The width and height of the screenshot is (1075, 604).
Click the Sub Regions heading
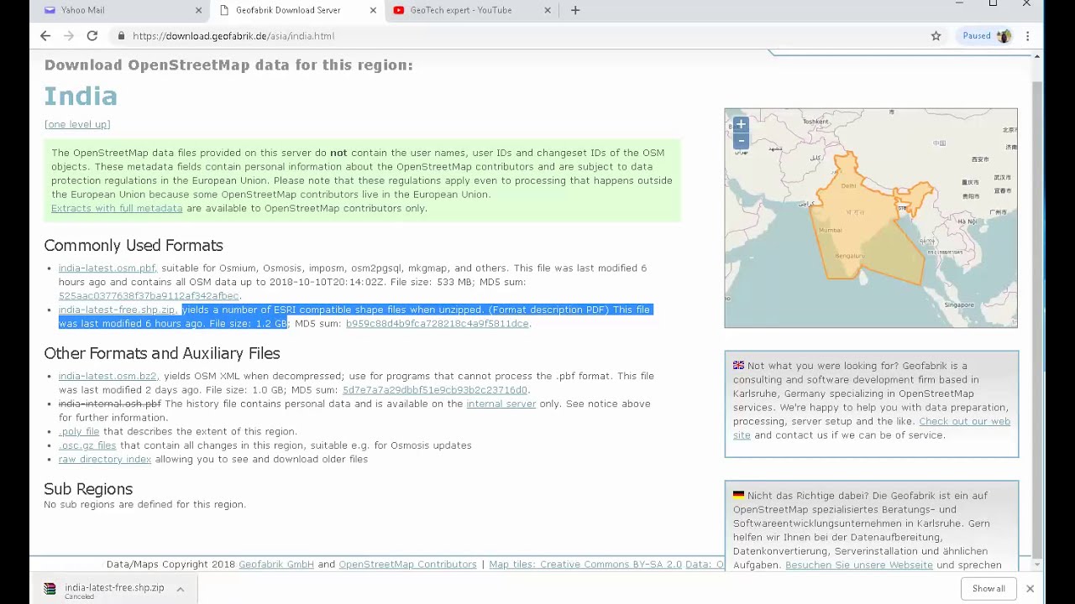coord(88,489)
